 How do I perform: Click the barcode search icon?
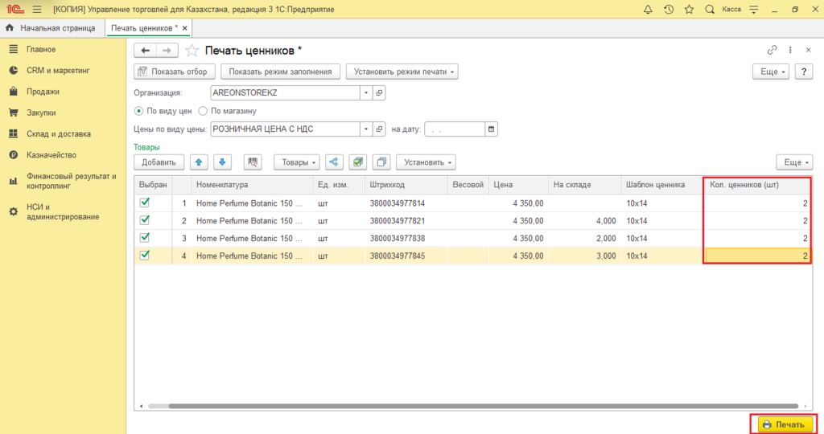[x=253, y=162]
